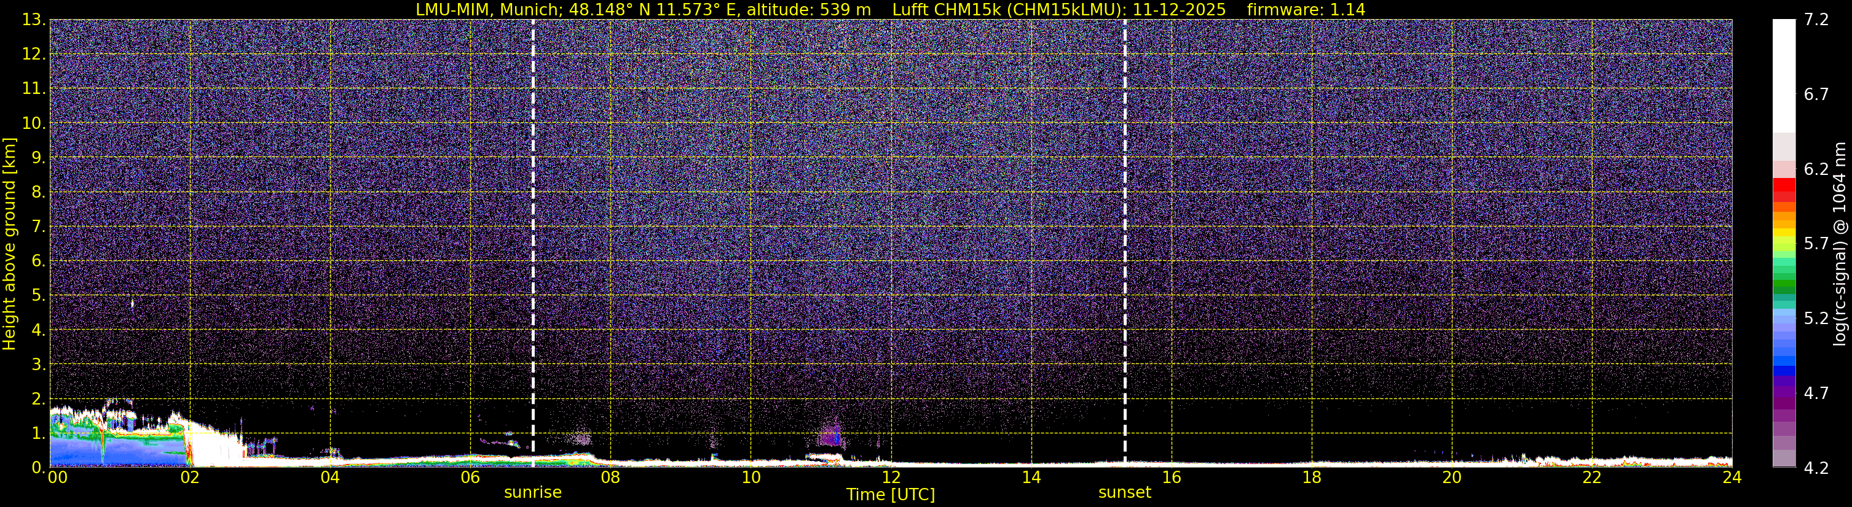Click the "Height above ground [km]" axis title
Image resolution: width=1852 pixels, height=507 pixels.
(x=9, y=244)
